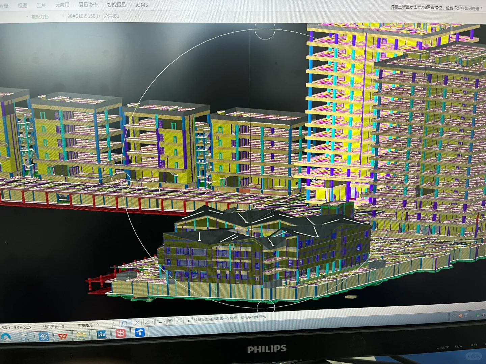Click the green WeChat tray icon

pyautogui.click(x=478, y=315)
